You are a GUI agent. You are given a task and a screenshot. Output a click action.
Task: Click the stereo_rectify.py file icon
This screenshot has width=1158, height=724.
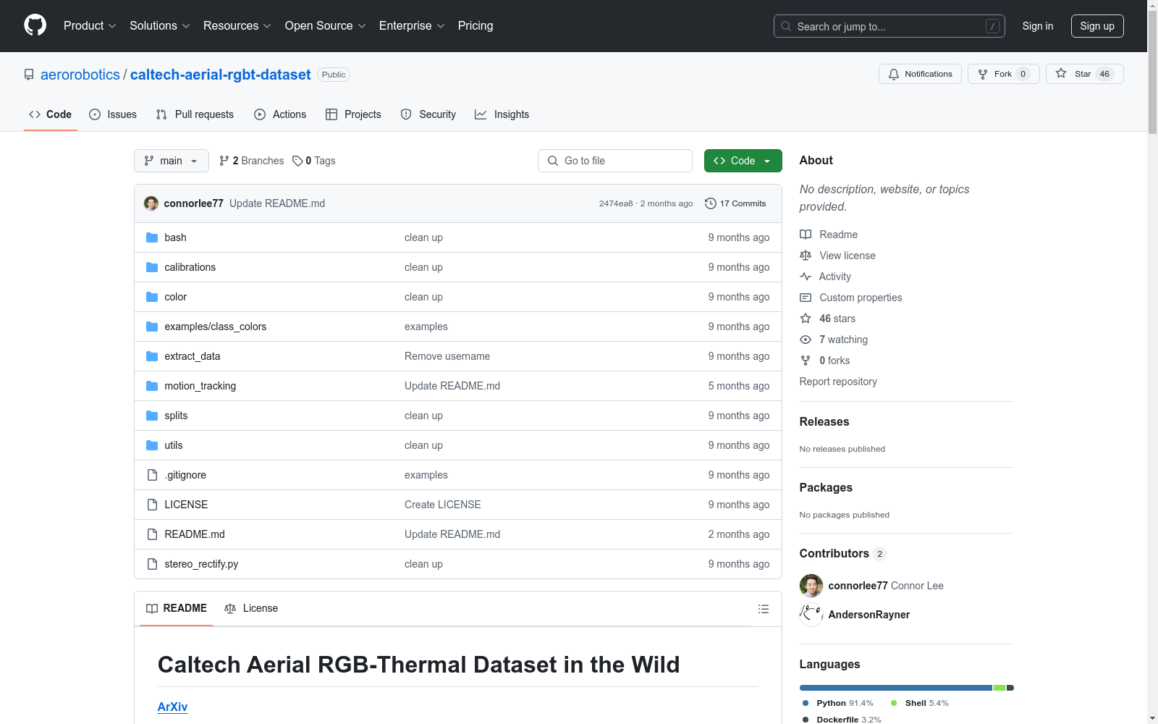pos(152,564)
